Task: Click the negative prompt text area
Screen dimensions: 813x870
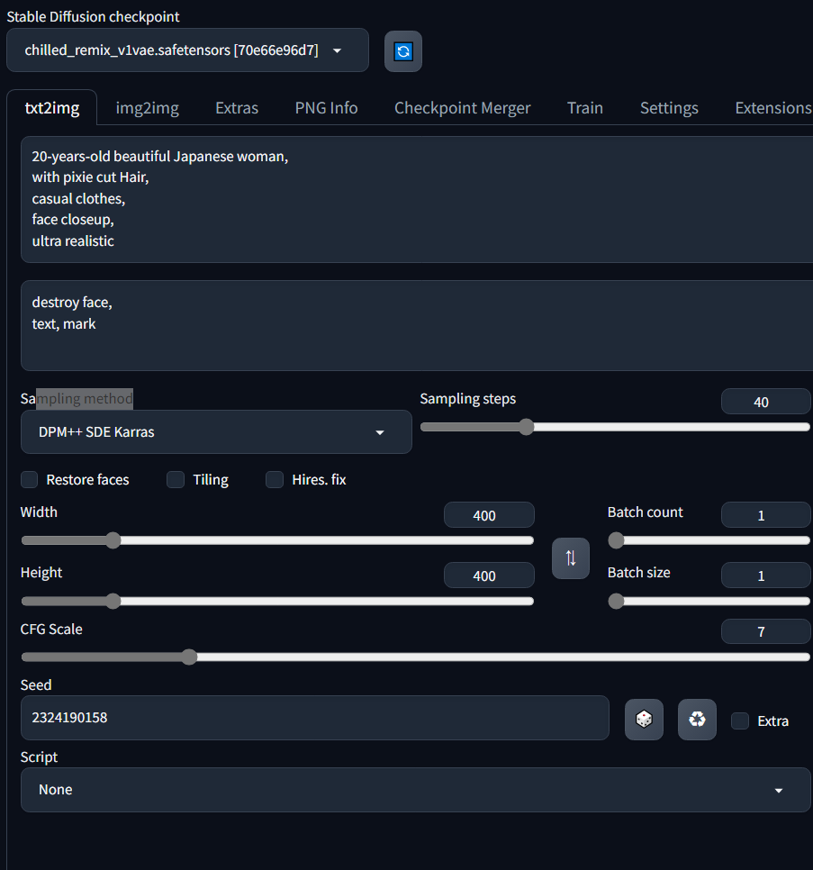Action: (x=417, y=325)
